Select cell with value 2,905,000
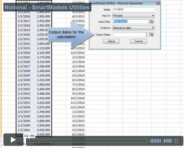184x148 pixels. [42, 16]
